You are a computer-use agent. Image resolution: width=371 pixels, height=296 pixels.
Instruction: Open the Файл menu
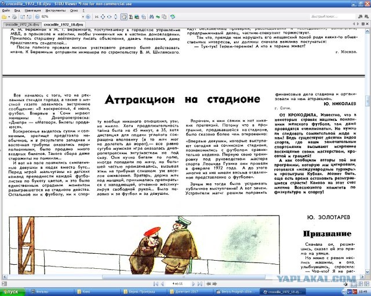(x=6, y=10)
